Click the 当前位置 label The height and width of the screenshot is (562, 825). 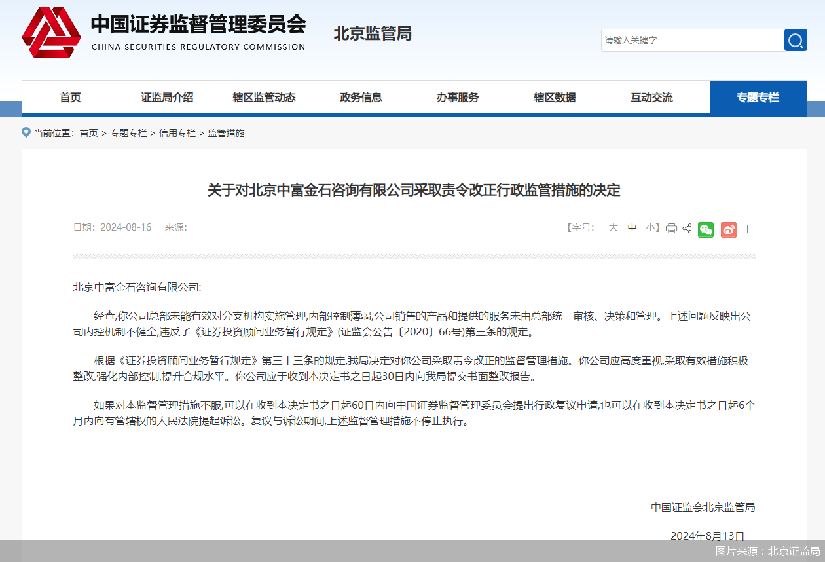tap(54, 133)
